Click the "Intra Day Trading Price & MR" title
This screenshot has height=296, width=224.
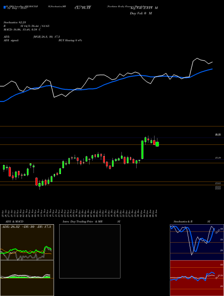[x=82, y=222]
